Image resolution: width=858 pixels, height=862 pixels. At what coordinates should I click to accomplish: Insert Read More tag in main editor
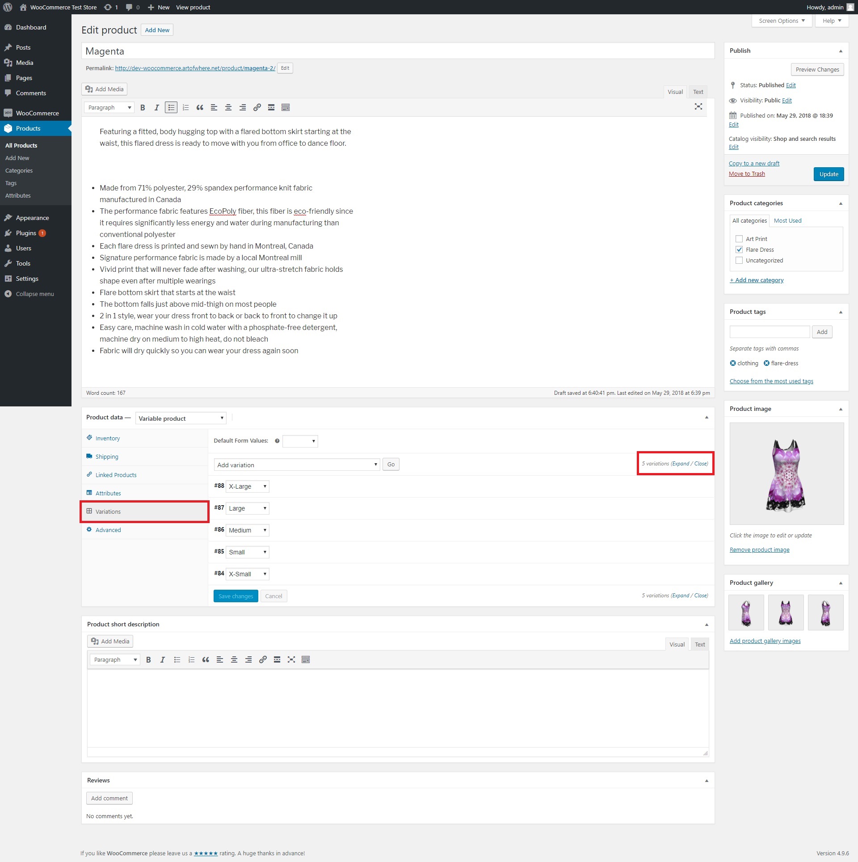[271, 107]
